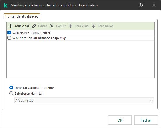Click the up arrow Para cima icon
This screenshot has height=128, width=161.
pos(71,26)
